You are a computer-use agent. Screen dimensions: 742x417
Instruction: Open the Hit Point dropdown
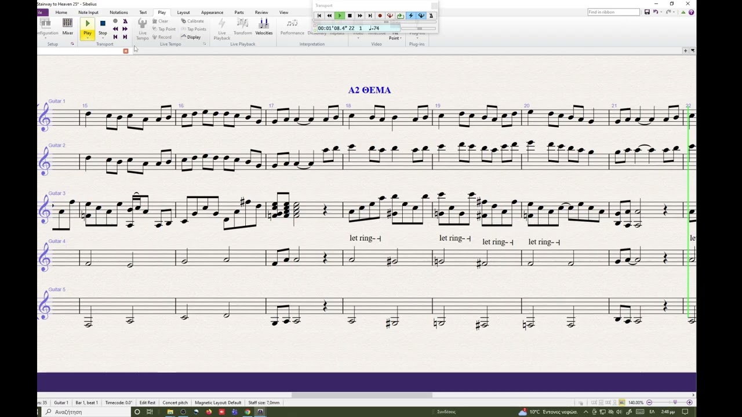(394, 38)
